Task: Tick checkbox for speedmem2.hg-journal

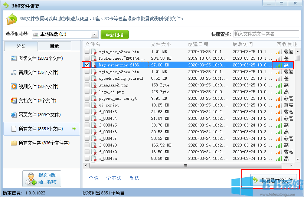Action: pyautogui.click(x=87, y=78)
